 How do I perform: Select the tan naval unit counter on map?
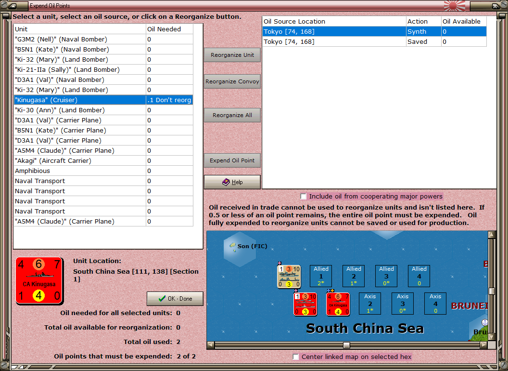coord(289,277)
